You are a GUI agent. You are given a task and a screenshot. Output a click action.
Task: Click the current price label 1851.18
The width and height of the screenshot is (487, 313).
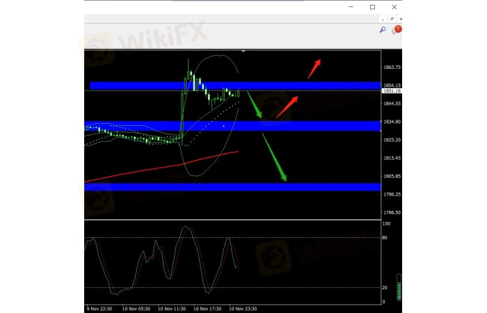click(391, 91)
